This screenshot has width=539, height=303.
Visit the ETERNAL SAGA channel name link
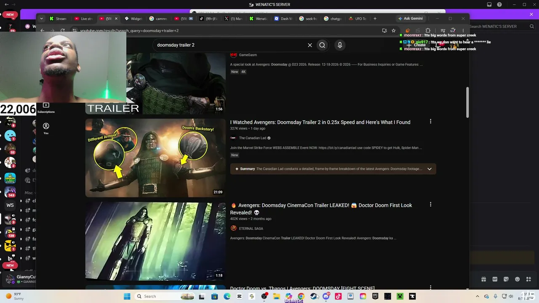(251, 229)
